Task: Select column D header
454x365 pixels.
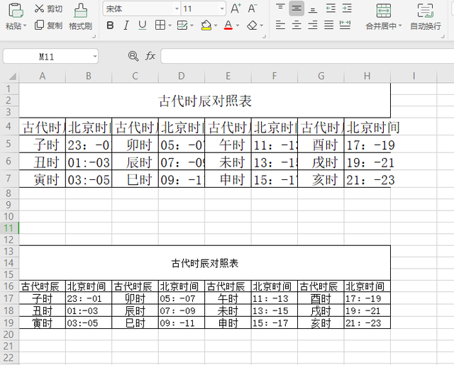Action: click(x=182, y=76)
